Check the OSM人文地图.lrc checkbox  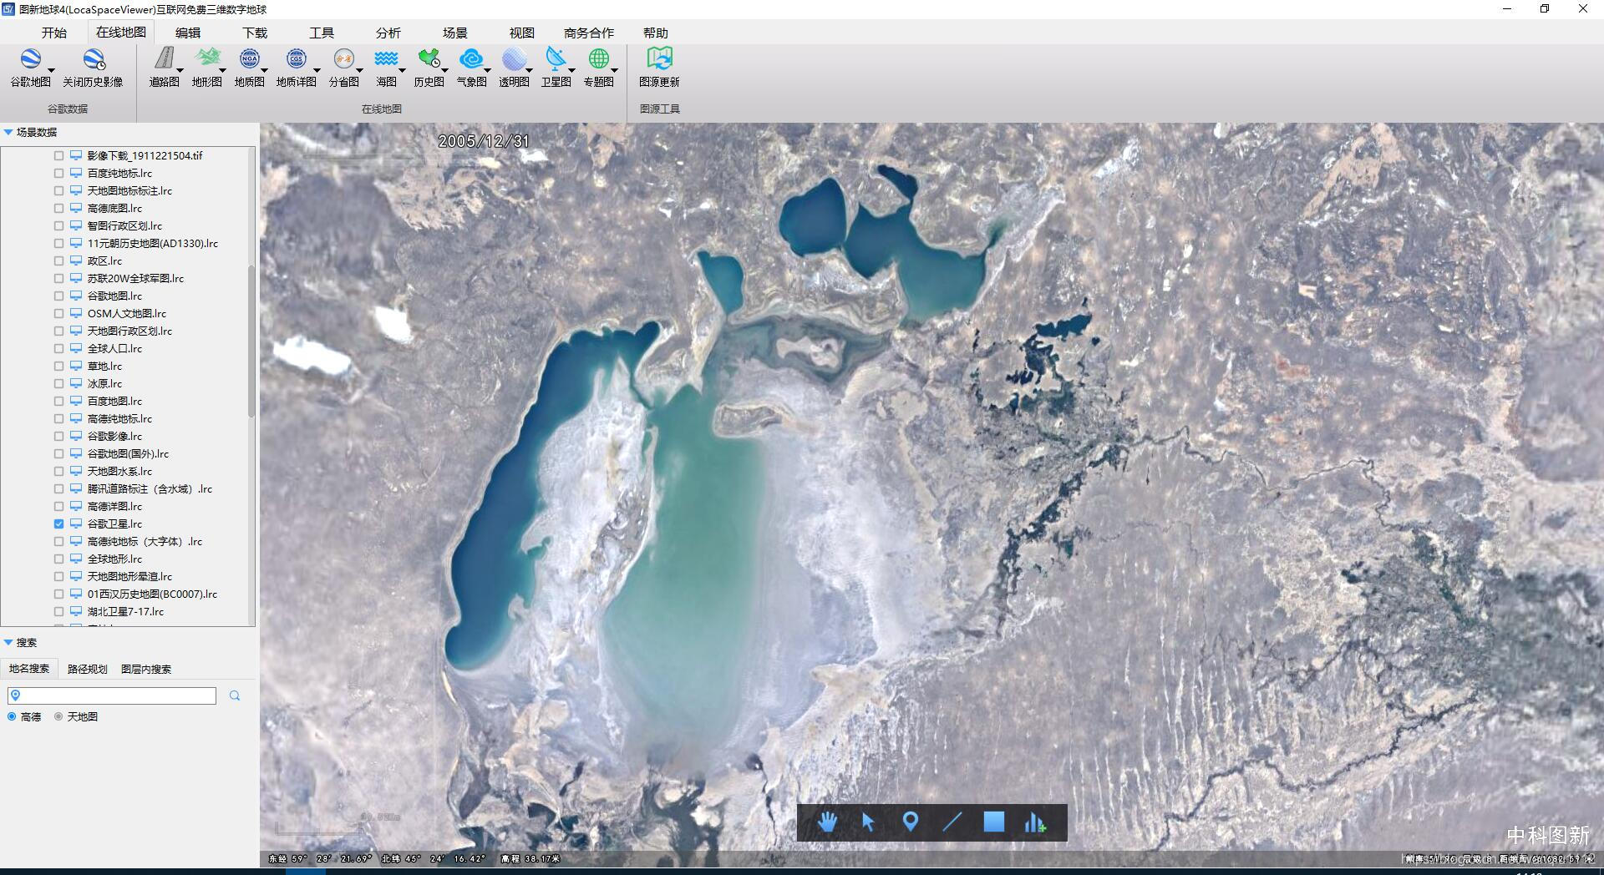pos(58,313)
